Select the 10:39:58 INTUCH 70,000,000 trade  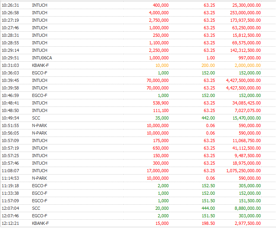pos(138,88)
